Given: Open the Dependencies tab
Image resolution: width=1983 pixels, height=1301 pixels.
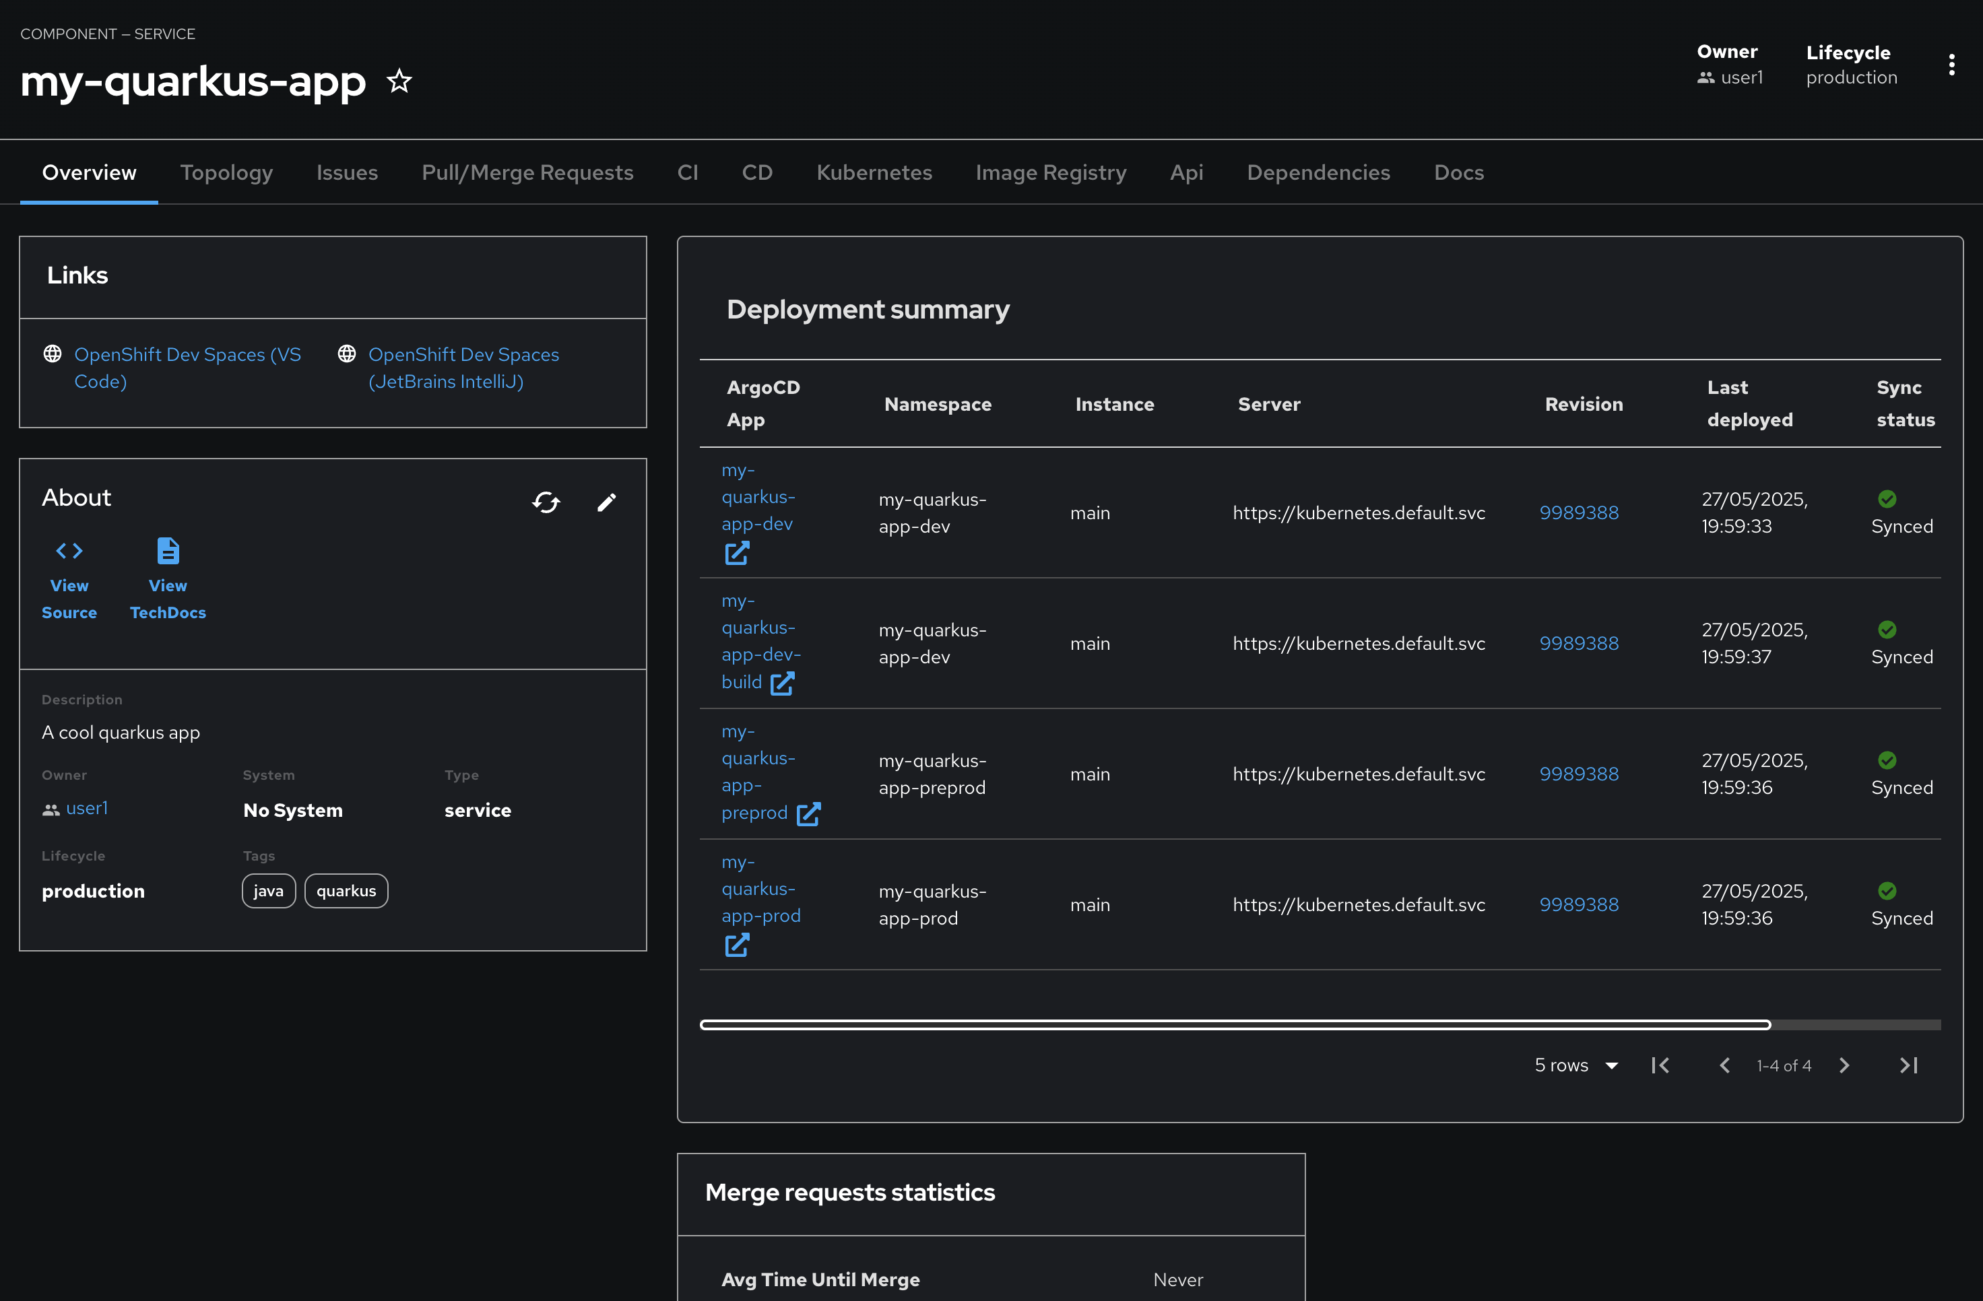Looking at the screenshot, I should (x=1318, y=172).
